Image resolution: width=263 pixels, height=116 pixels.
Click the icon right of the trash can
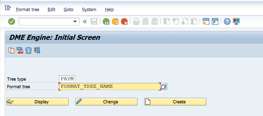[x=37, y=50]
